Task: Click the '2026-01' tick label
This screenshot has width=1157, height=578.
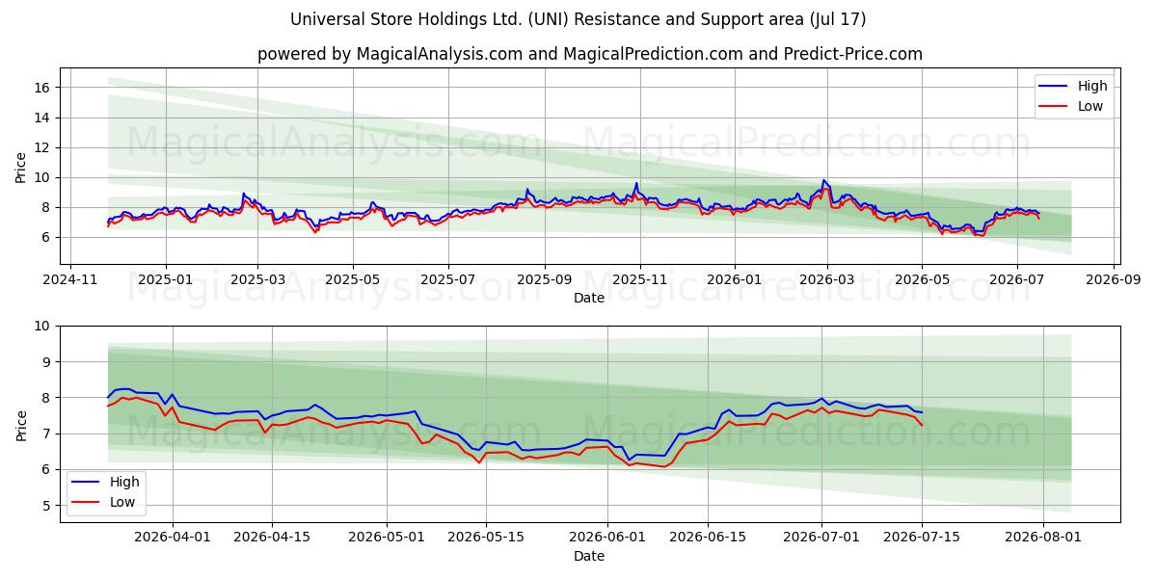Action: pyautogui.click(x=734, y=278)
